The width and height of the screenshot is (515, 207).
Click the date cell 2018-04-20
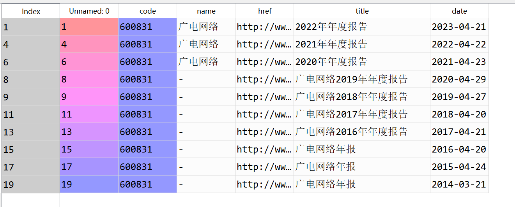(x=460, y=114)
